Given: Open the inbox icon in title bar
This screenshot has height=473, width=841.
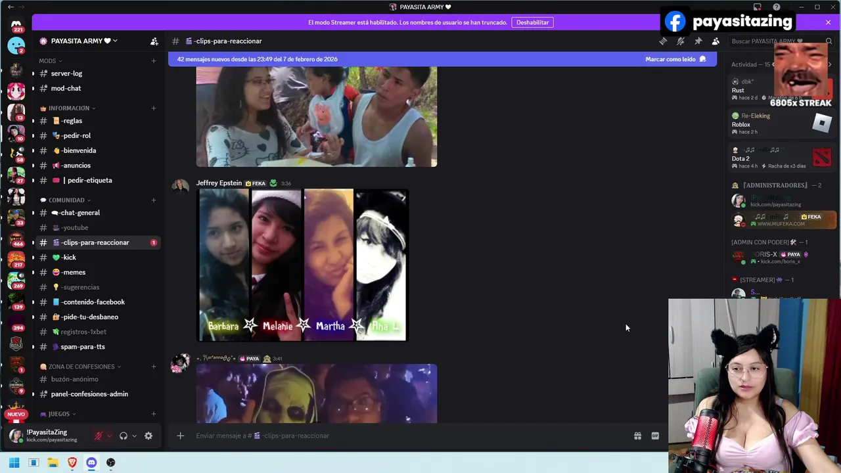Looking at the screenshot, I should pyautogui.click(x=758, y=7).
